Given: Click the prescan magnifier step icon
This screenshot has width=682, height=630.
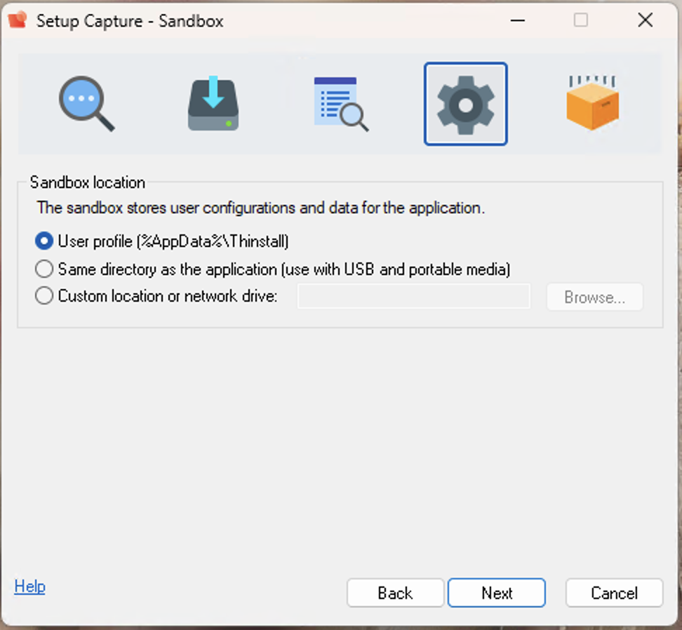Looking at the screenshot, I should point(86,104).
